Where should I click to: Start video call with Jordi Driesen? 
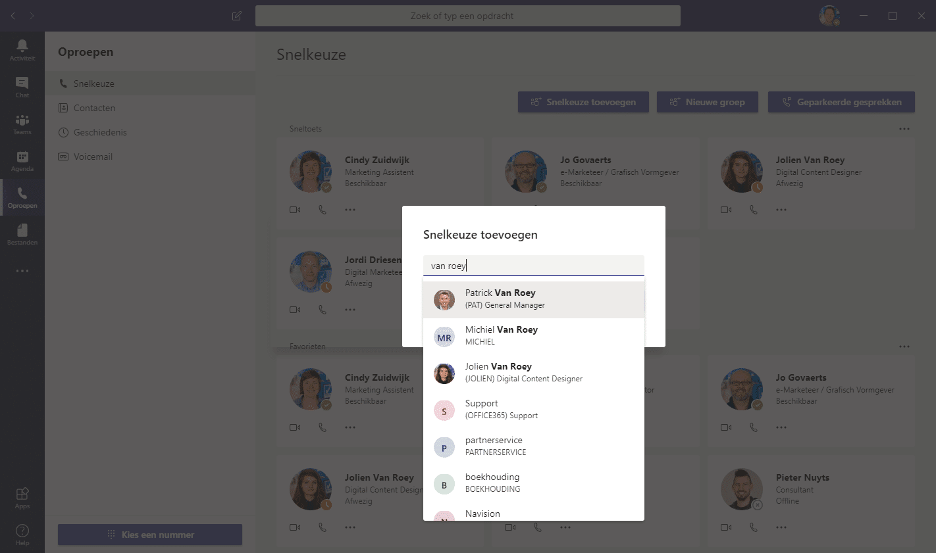pos(295,310)
